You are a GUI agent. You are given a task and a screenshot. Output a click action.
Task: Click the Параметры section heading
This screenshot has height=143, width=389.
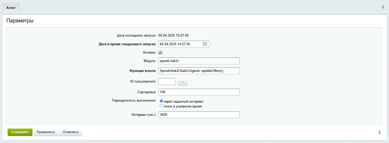(20, 21)
